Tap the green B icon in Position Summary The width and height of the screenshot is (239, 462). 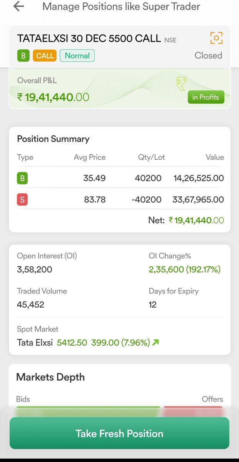(22, 178)
